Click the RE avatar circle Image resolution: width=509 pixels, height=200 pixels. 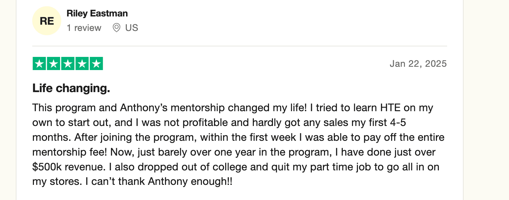point(46,21)
